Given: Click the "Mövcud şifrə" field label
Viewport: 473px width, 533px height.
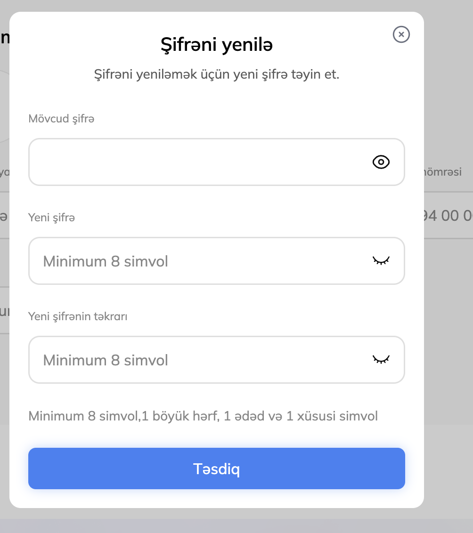Looking at the screenshot, I should [61, 119].
